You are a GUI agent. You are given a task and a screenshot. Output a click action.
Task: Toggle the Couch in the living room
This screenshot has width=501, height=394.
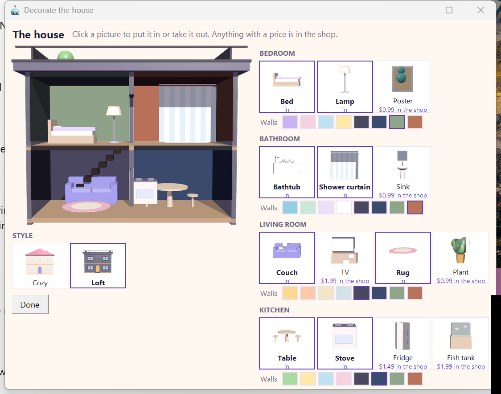coord(287,258)
